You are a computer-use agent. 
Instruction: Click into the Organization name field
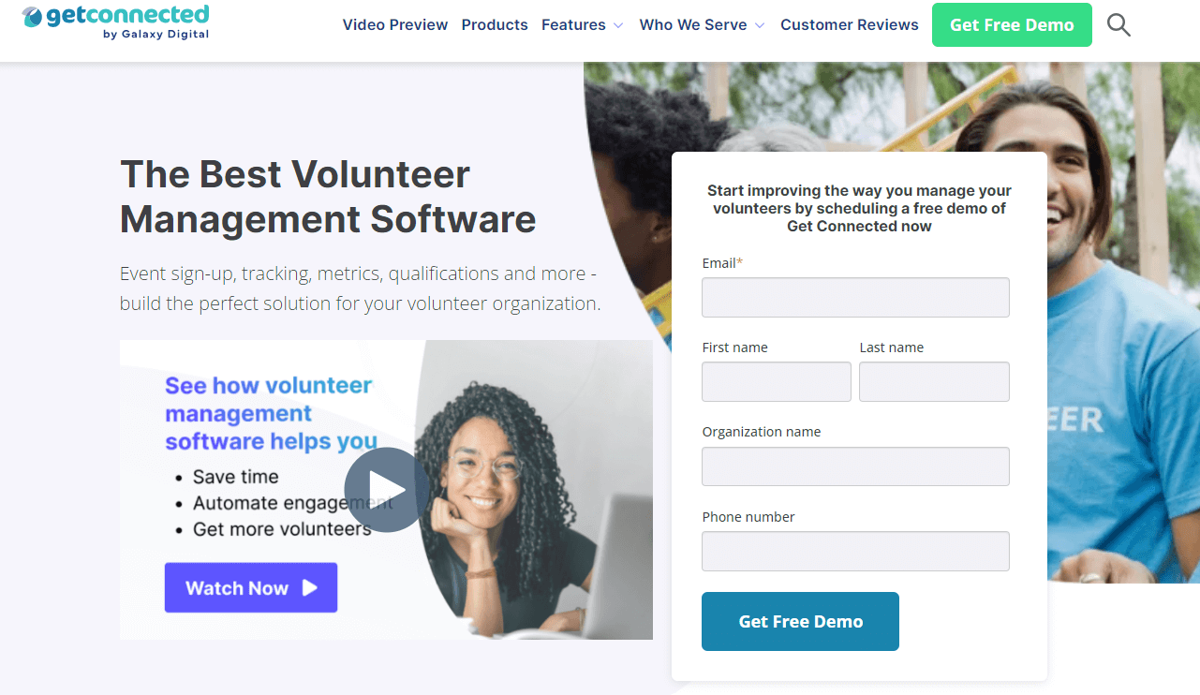pos(855,466)
